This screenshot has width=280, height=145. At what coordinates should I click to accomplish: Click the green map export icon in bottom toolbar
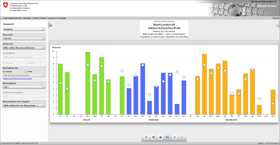pyautogui.click(x=146, y=137)
